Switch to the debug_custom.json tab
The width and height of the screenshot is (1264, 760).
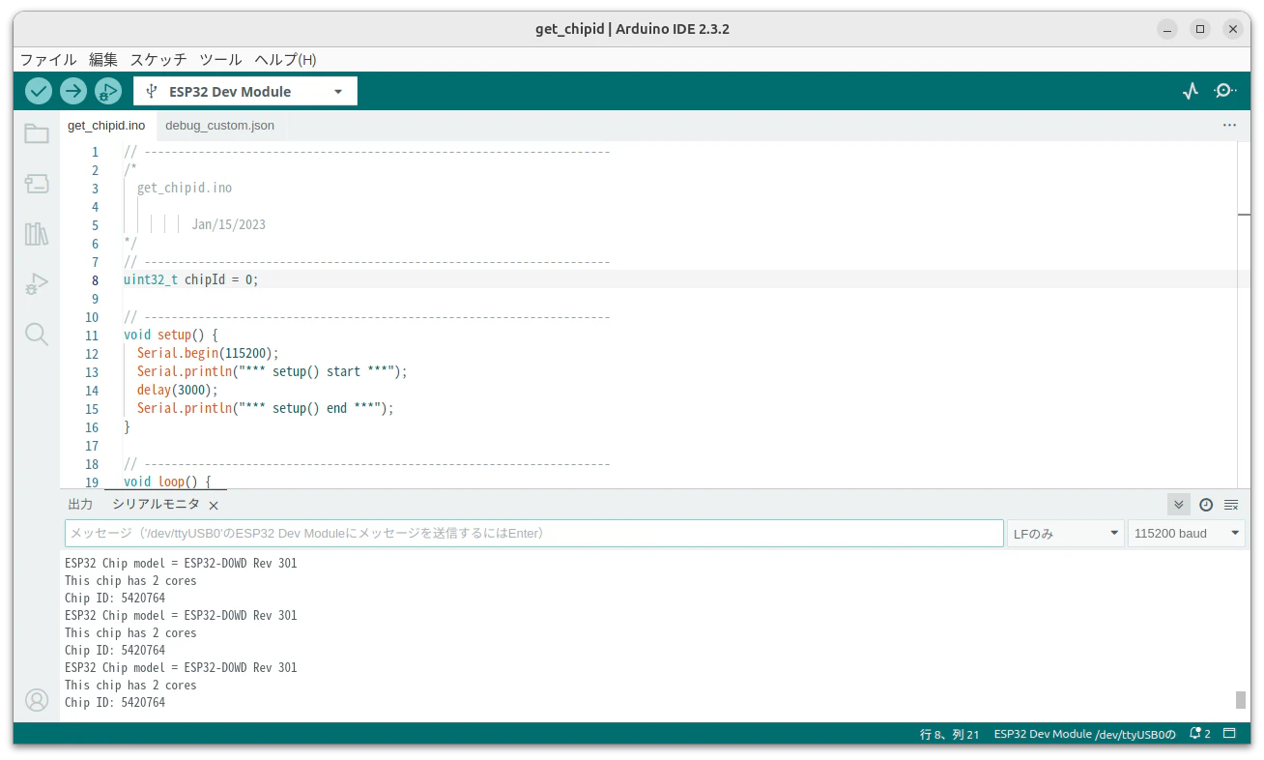219,126
